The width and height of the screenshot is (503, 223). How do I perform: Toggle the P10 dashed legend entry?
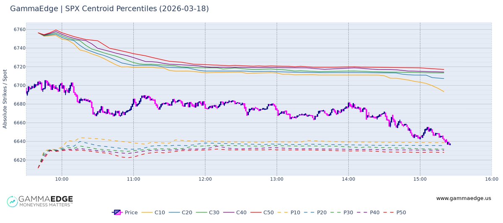pos(289,213)
